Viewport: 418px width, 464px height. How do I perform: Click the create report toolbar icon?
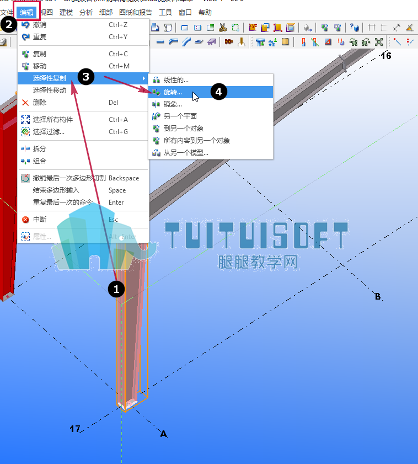[x=155, y=28]
